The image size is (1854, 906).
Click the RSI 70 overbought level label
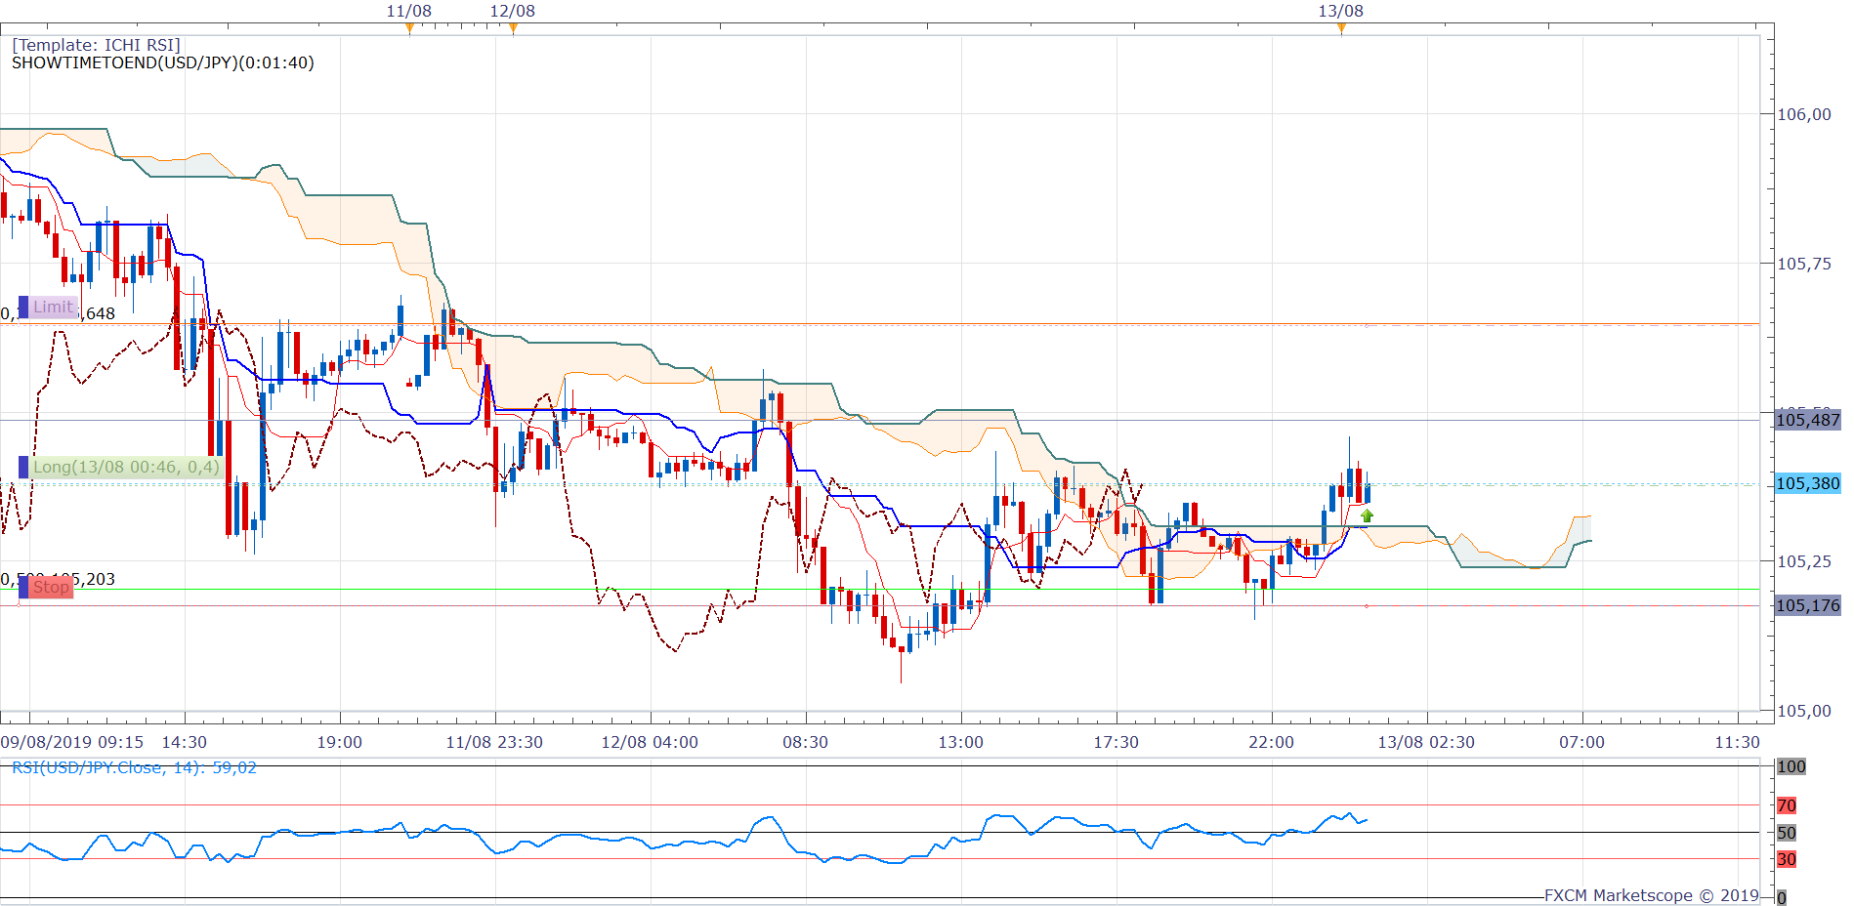click(x=1787, y=805)
